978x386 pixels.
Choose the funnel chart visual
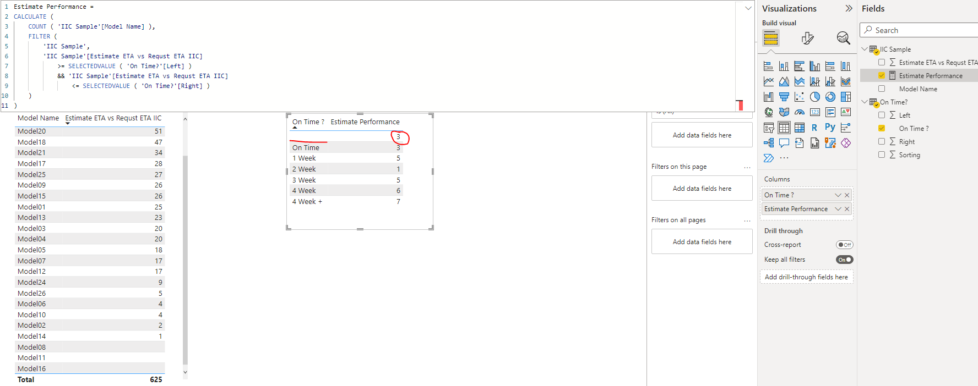(784, 97)
